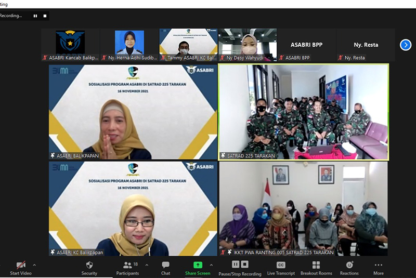Click the Security label
Screen dimensions: 416x278
89,273
